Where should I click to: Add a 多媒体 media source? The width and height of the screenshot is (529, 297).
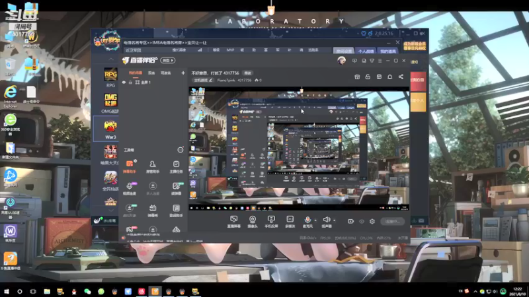(x=290, y=222)
